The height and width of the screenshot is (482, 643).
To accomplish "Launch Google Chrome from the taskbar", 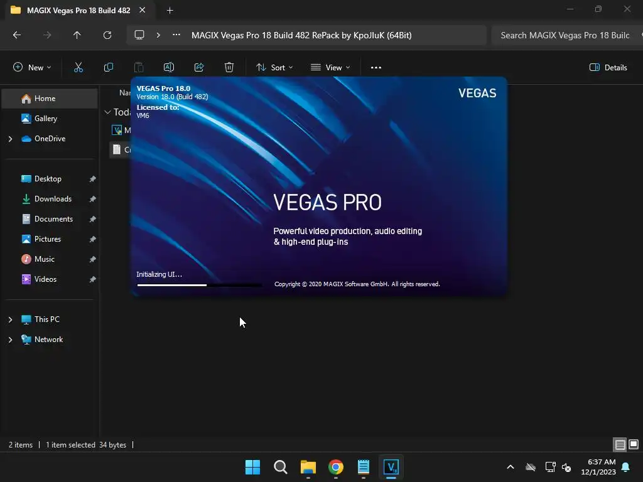I will [x=336, y=467].
